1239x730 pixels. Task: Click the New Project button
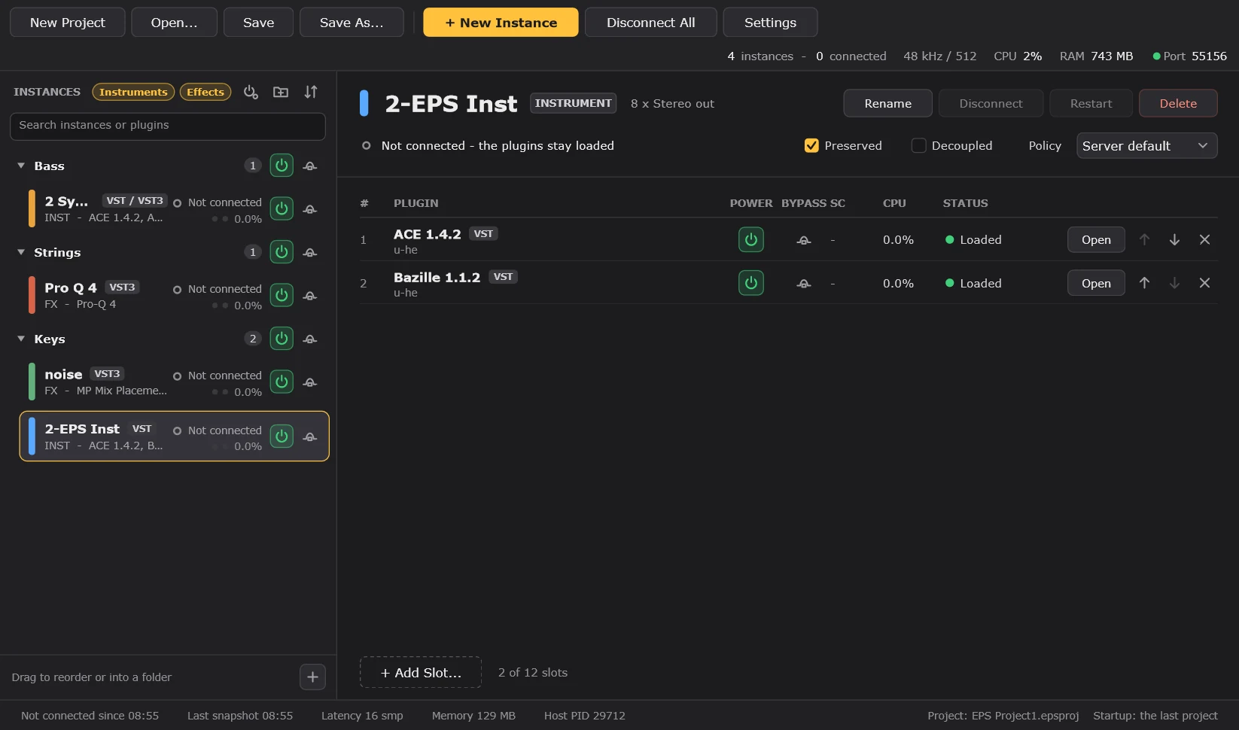point(68,23)
